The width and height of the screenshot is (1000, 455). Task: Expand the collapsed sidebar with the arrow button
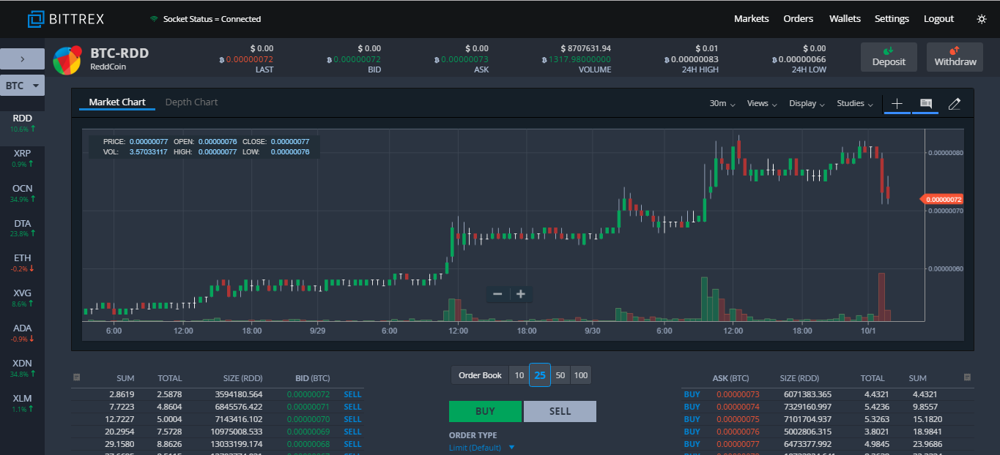(22, 59)
